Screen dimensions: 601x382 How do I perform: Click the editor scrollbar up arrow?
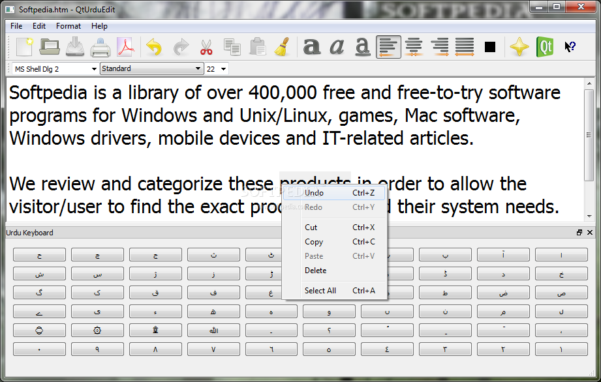(x=589, y=83)
